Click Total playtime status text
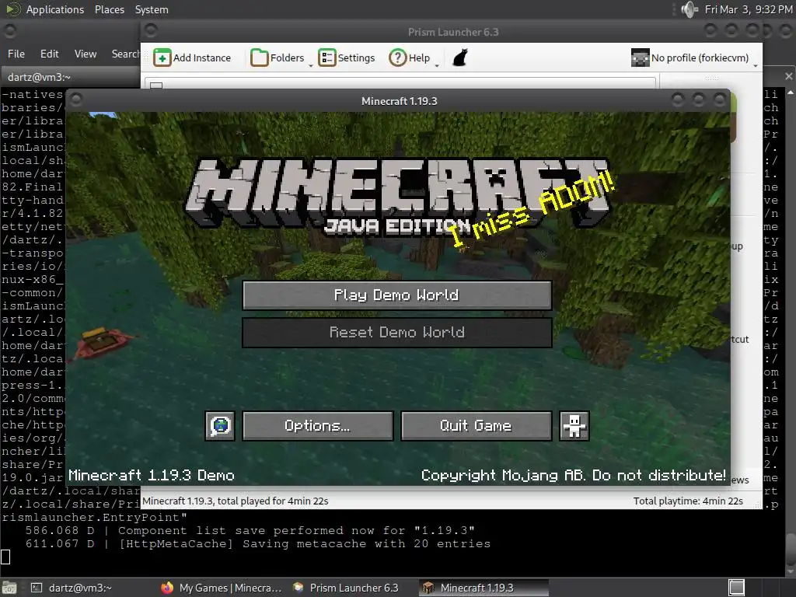Screen dimensions: 796x597 [x=688, y=501]
